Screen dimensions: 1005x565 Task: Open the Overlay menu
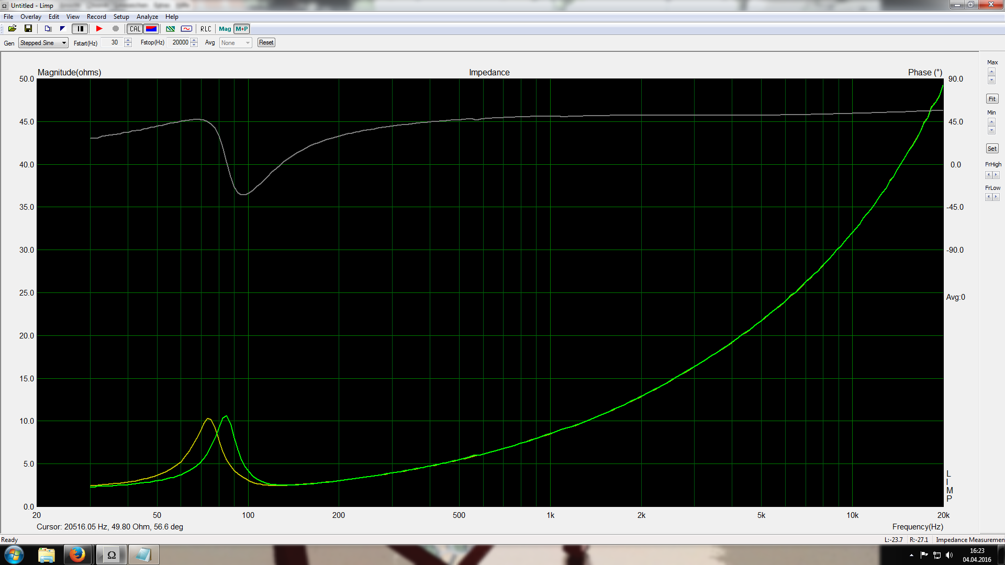tap(31, 17)
